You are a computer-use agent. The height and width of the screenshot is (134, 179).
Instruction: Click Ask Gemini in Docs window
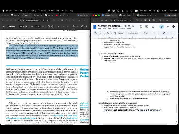(x=170, y=15)
